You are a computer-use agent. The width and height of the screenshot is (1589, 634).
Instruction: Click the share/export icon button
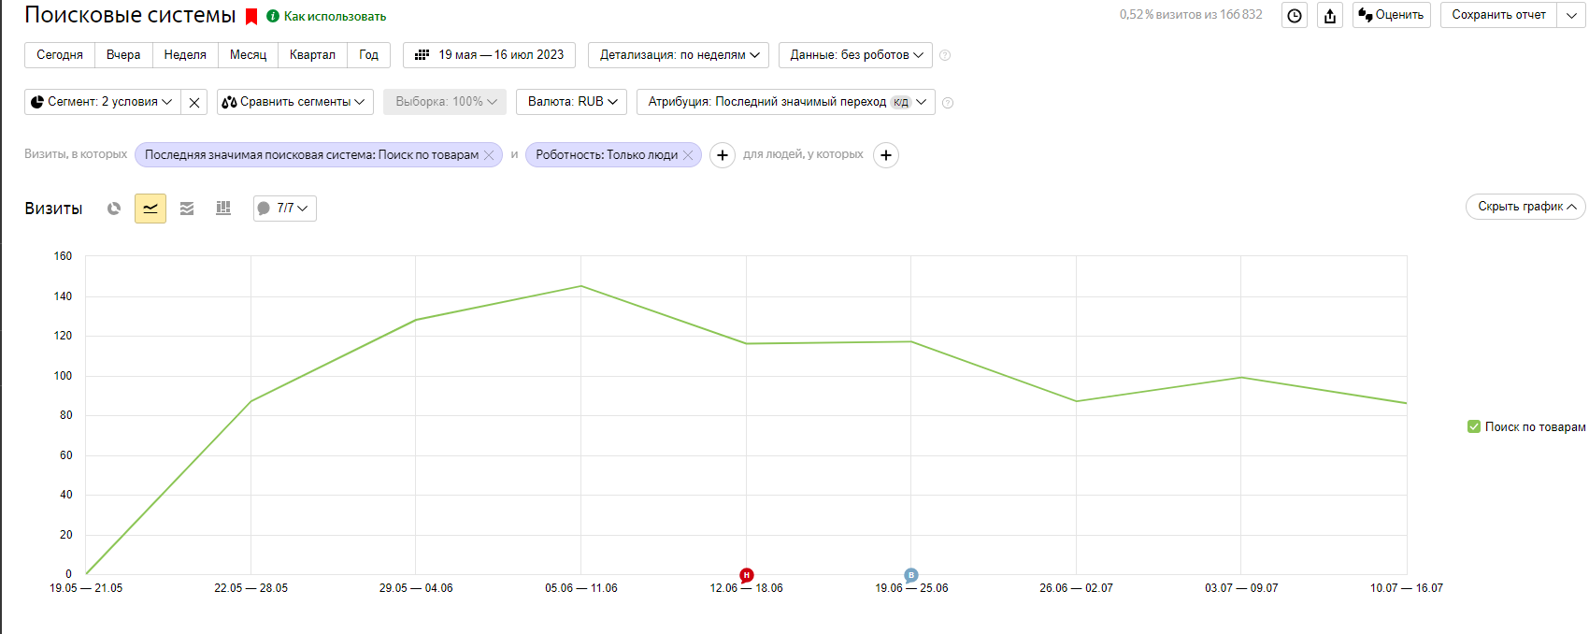click(x=1330, y=15)
